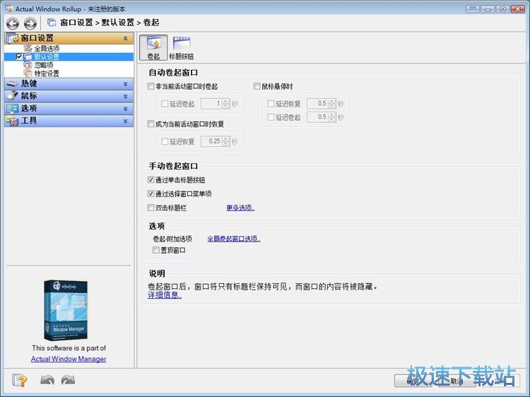Click the Actual Window Manager hyperlink
The width and height of the screenshot is (530, 397).
[x=69, y=359]
